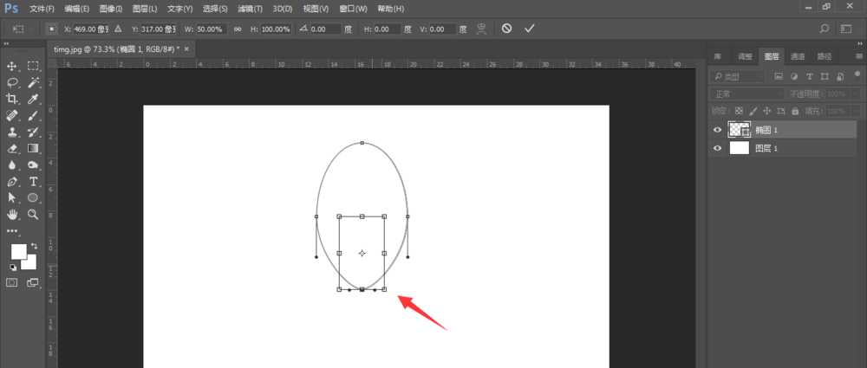Toggle the width-height link in options bar

click(238, 29)
